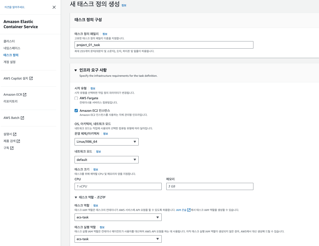The height and width of the screenshot is (246, 319).
Task: Click external link icon next to AWS Copilot 설치
Action: [x=31, y=78]
